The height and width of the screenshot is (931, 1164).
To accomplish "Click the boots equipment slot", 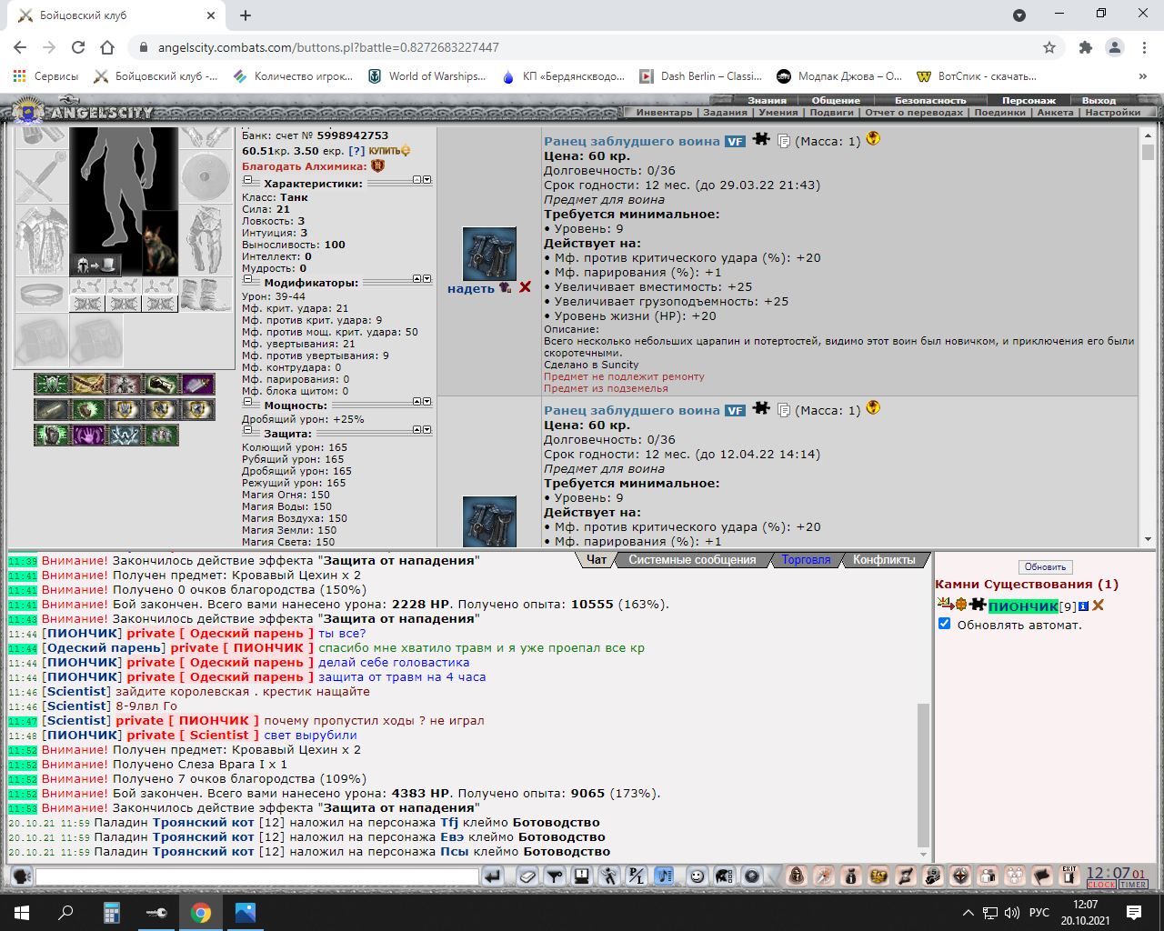I will coord(206,295).
